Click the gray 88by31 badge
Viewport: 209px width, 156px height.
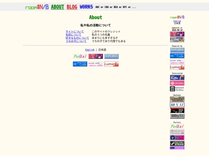click(x=177, y=116)
